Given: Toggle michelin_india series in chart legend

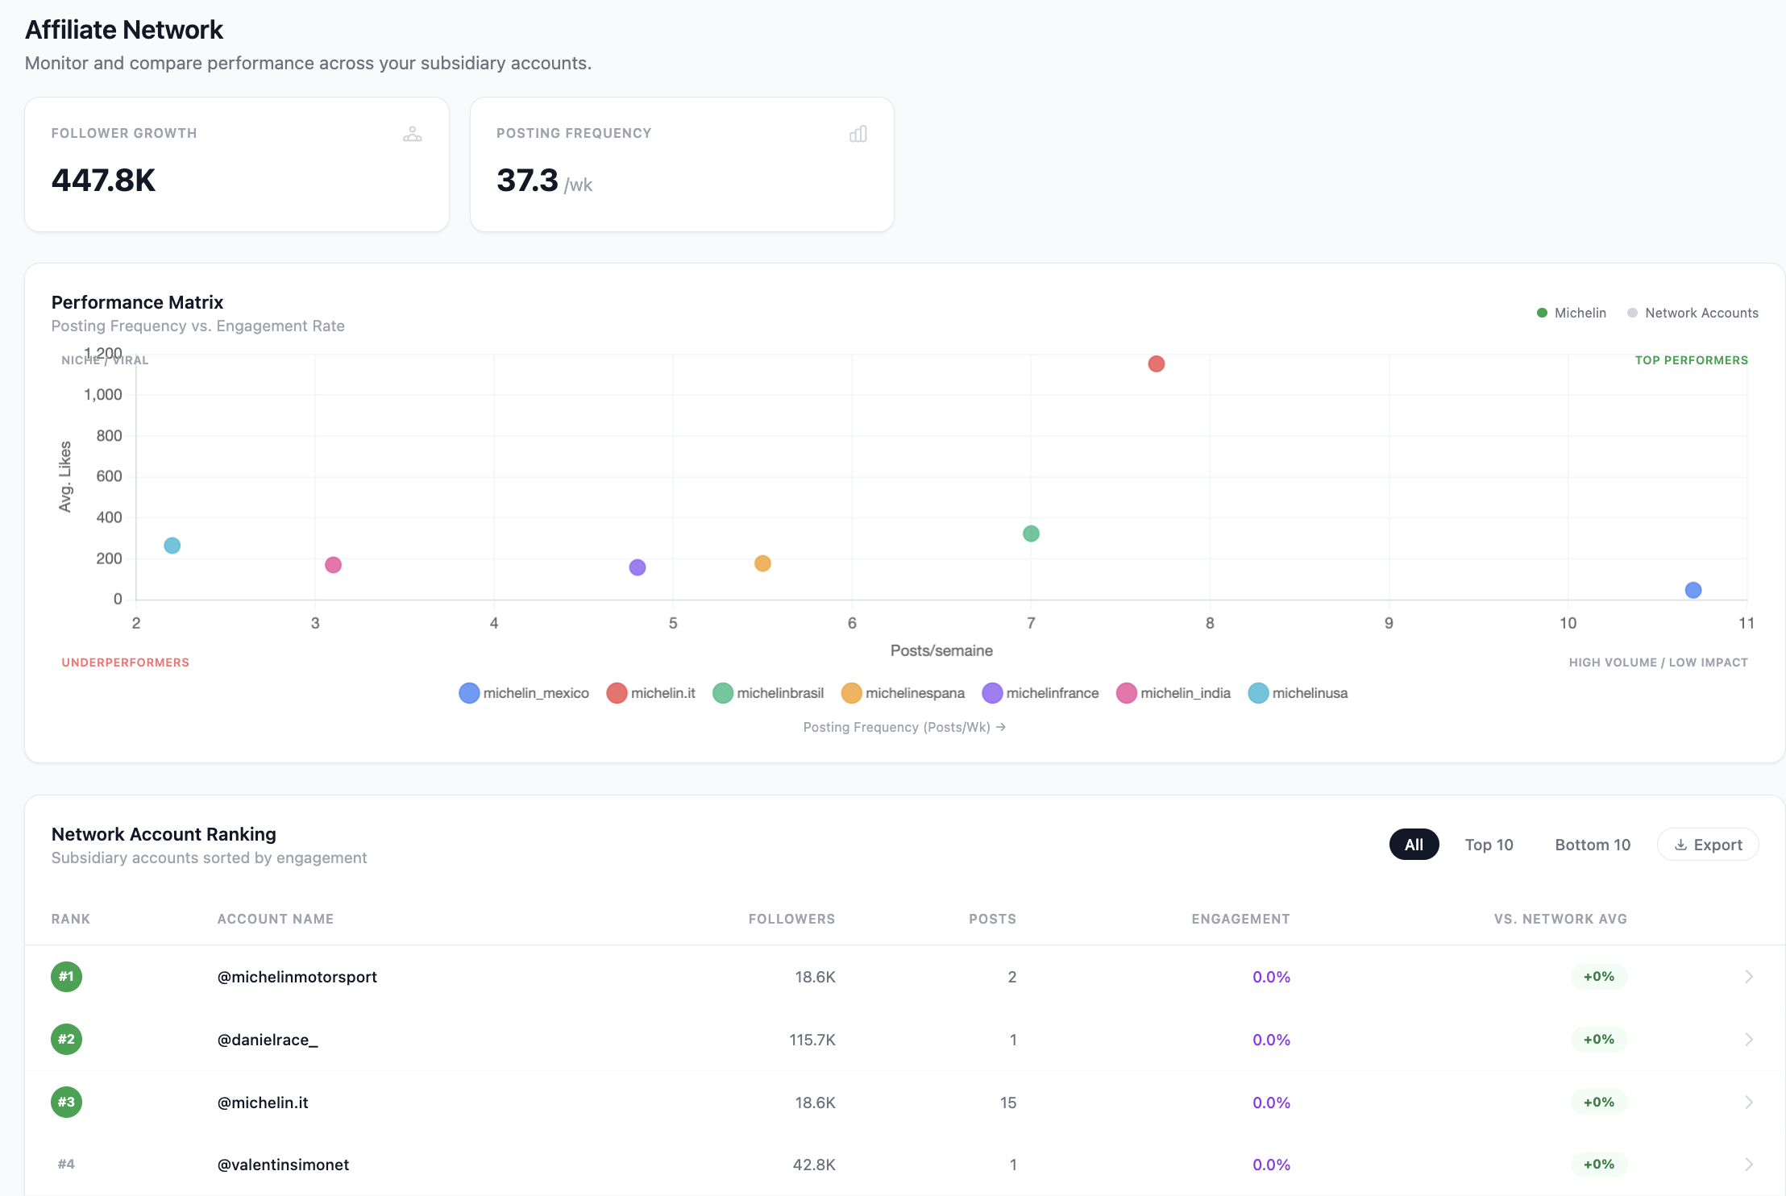Looking at the screenshot, I should click(1173, 693).
